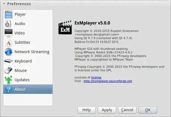Image resolution: width=171 pixels, height=117 pixels.
Task: Select the Updates section label
Action: click(x=22, y=80)
